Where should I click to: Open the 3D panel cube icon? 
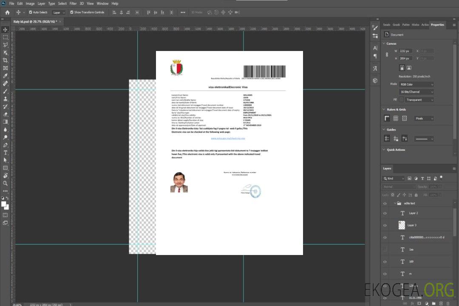pos(375,80)
